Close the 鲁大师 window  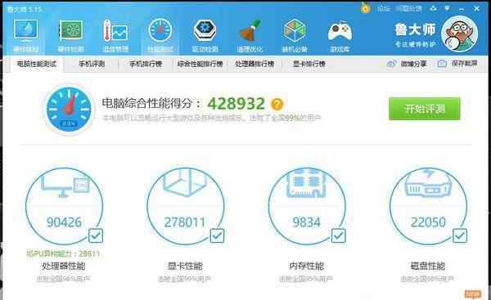[476, 8]
